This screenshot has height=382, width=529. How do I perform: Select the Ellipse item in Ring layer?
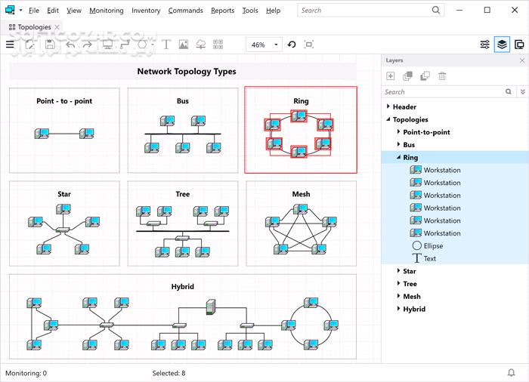point(455,246)
